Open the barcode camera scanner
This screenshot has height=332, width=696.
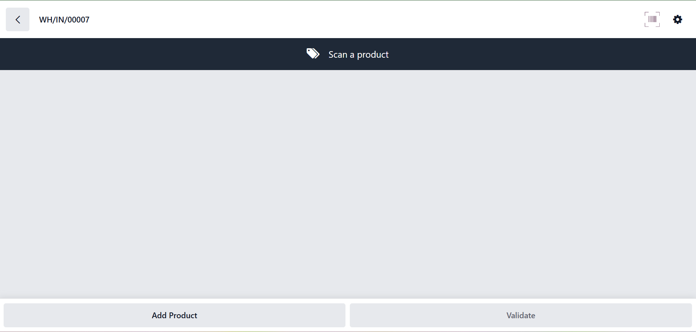coord(652,20)
